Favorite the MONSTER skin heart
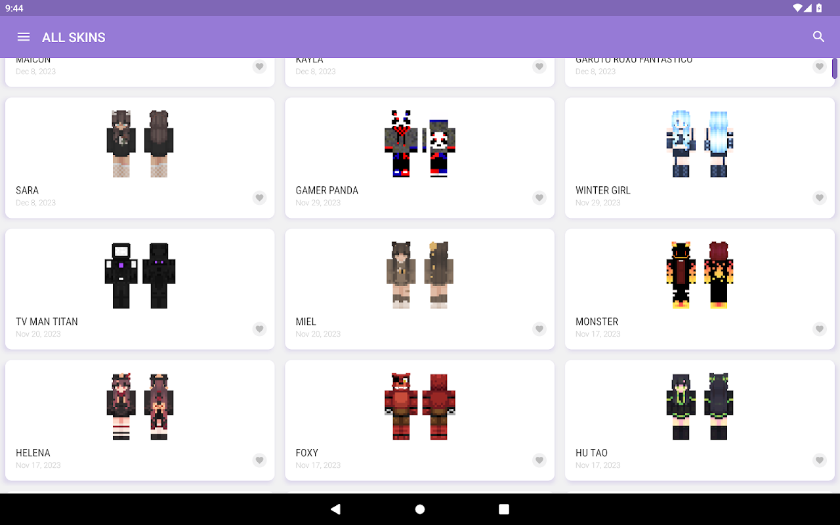The image size is (840, 525). click(820, 329)
